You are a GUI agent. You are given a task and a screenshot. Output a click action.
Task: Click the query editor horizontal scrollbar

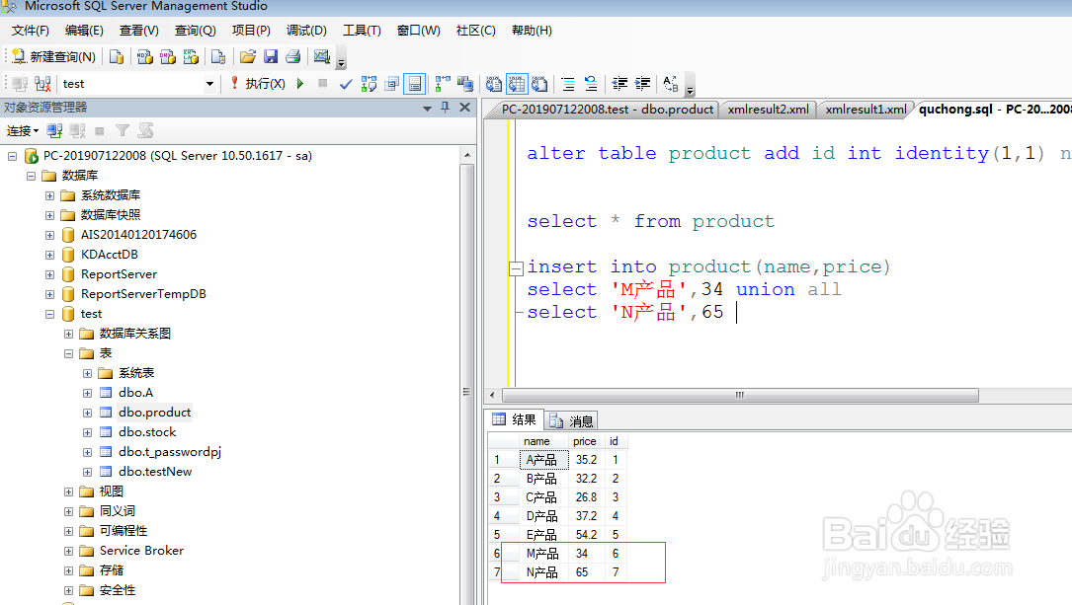[x=738, y=394]
